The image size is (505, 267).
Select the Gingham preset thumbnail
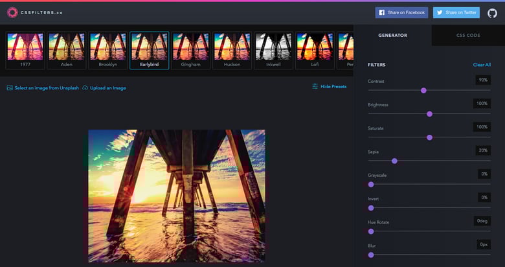190,51
